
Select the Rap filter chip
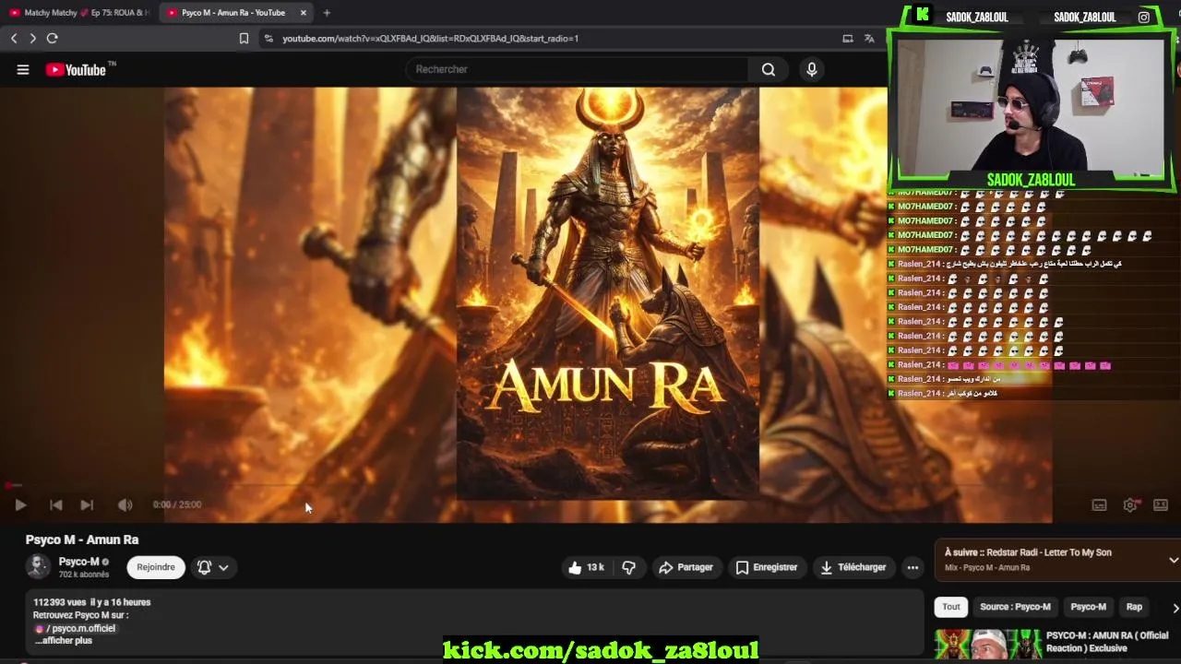(1134, 607)
